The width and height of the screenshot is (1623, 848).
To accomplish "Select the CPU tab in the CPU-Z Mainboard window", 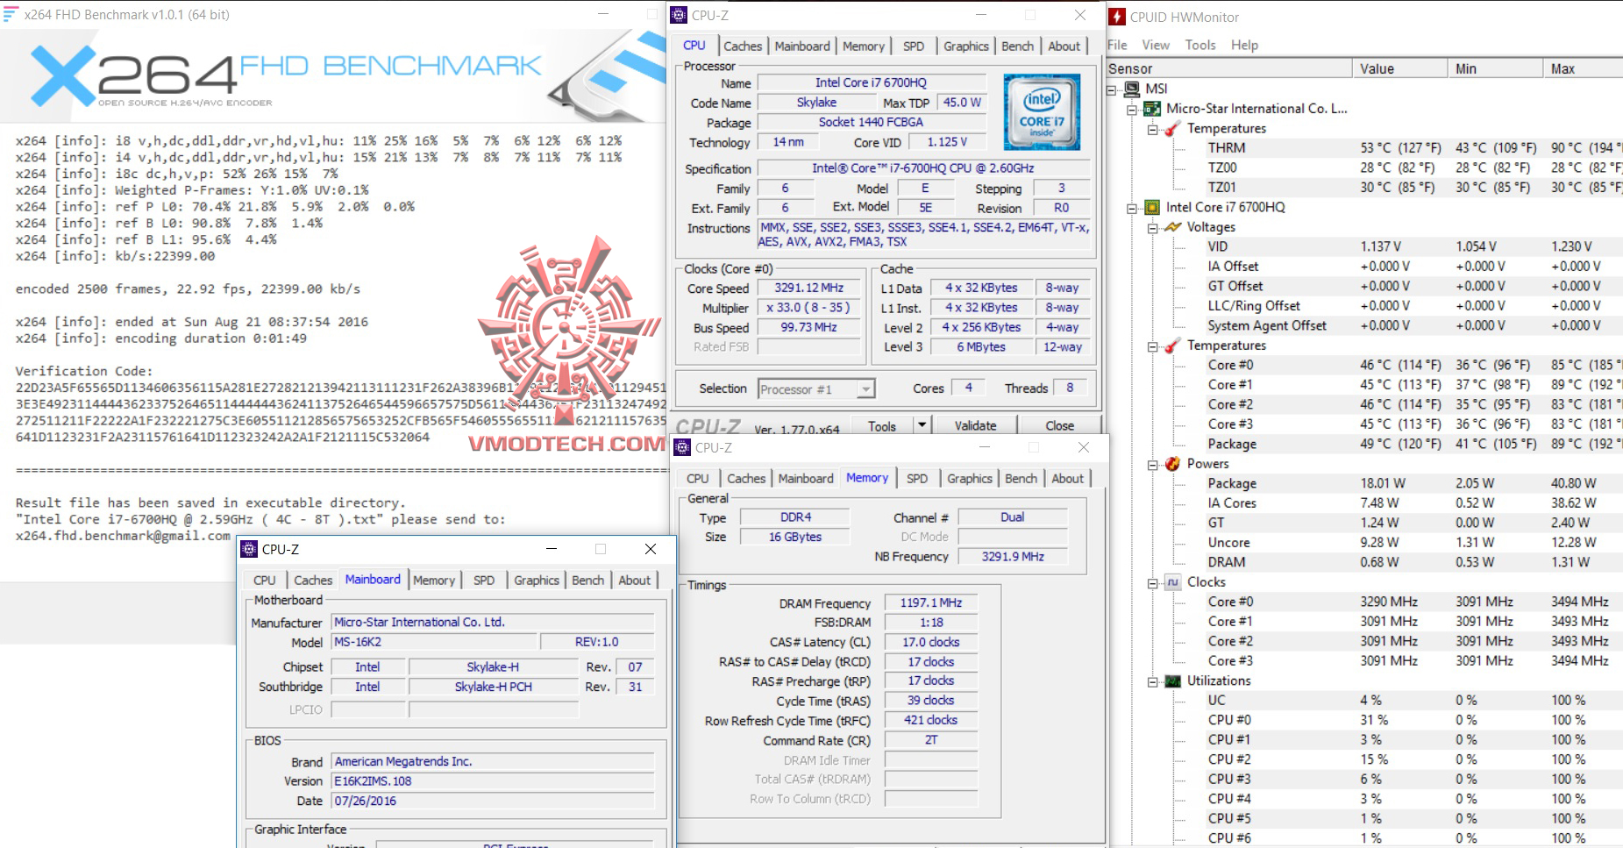I will 265,581.
